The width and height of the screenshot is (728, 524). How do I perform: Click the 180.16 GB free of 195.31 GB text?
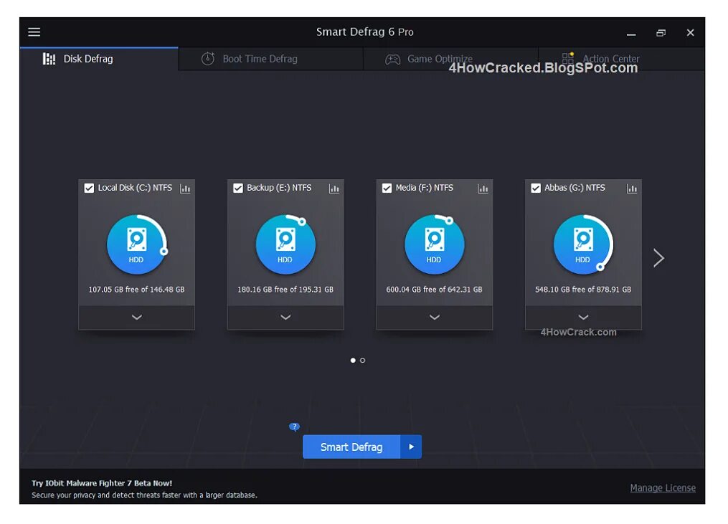click(x=285, y=290)
